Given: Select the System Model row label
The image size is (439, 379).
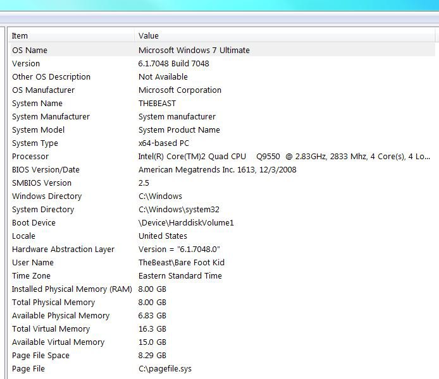Looking at the screenshot, I should [39, 130].
